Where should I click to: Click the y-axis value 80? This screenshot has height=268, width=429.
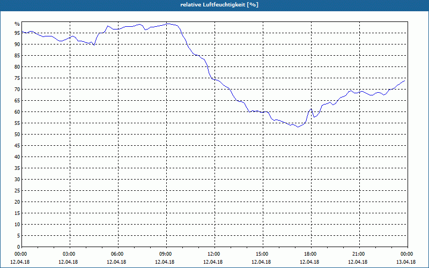click(x=17, y=66)
